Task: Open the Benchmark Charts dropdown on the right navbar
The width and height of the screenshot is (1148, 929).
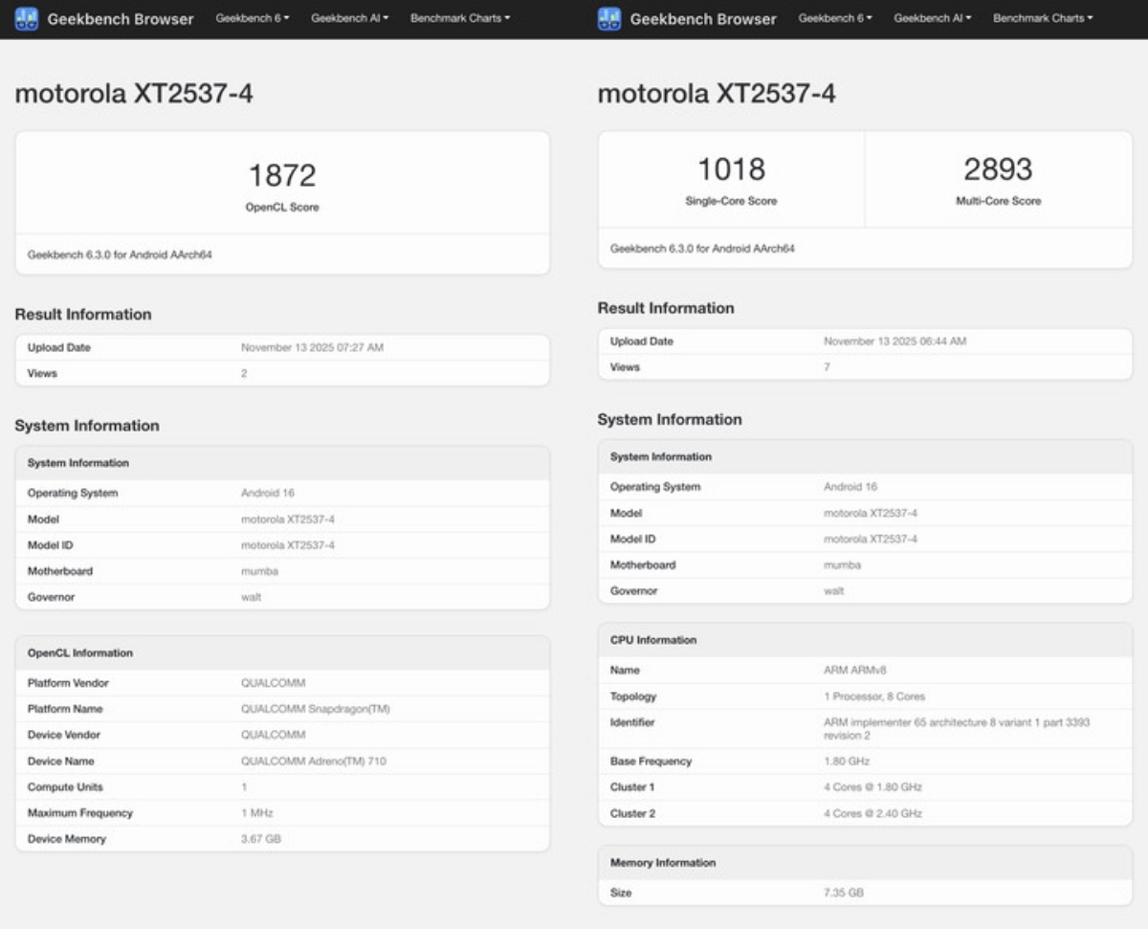Action: (1043, 18)
